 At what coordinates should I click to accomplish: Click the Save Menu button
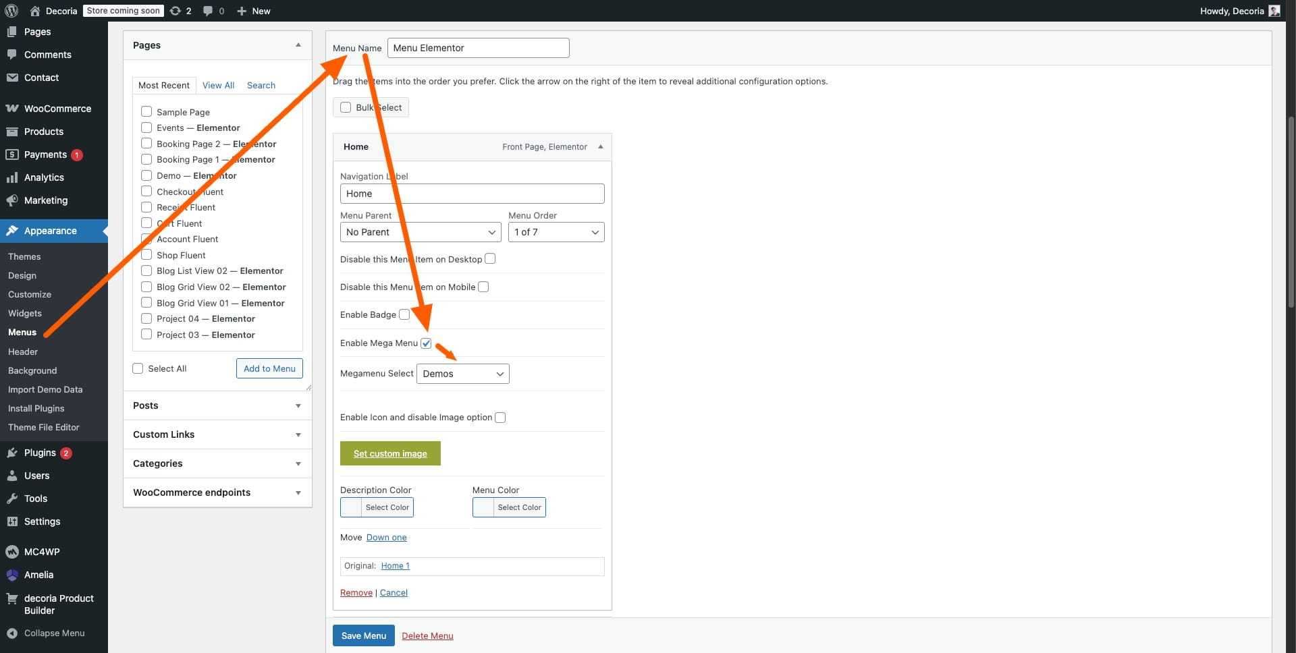pos(364,635)
